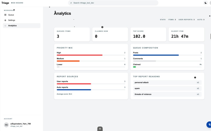Click the STATS label in header

coord(163,20)
